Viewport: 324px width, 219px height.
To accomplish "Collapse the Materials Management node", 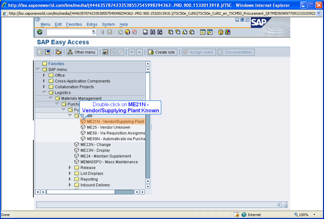I will (51, 98).
